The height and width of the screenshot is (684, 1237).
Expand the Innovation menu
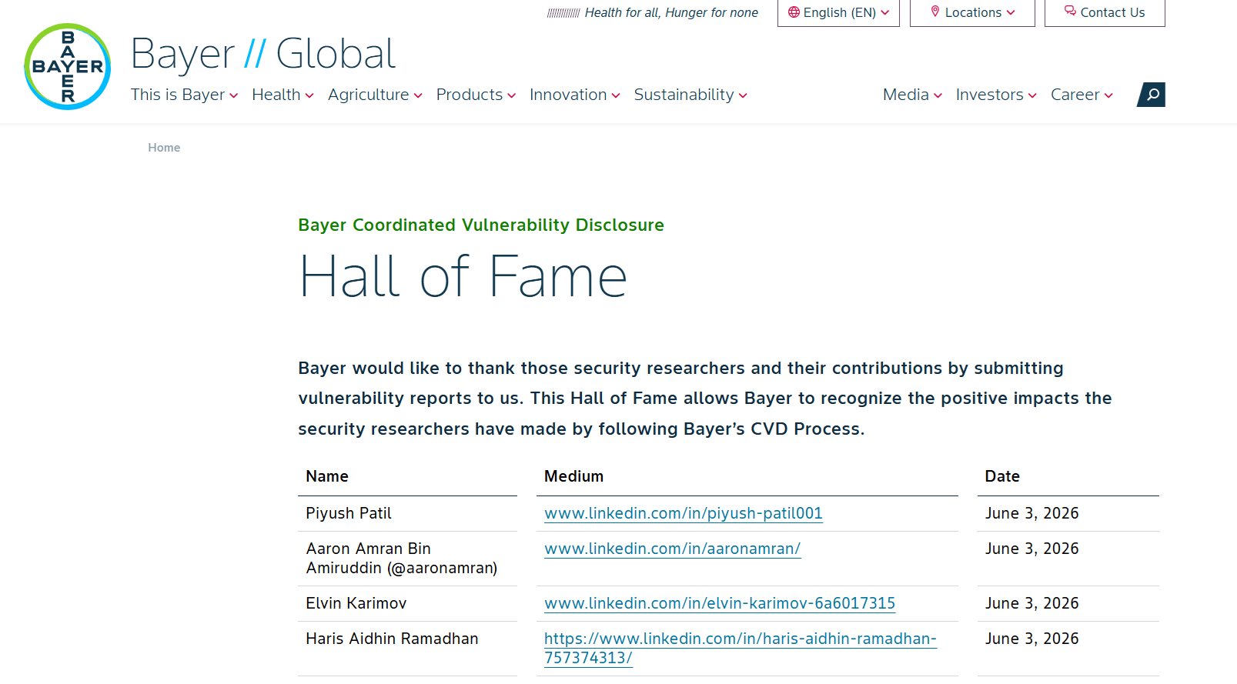click(x=575, y=95)
